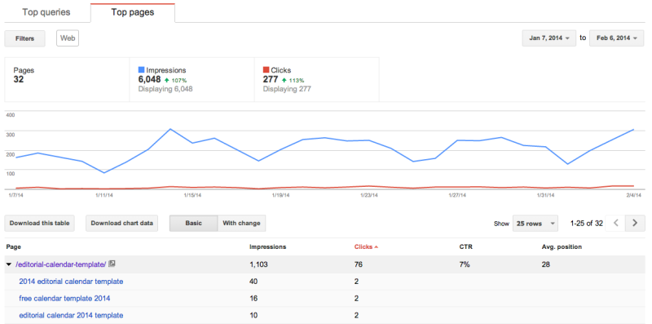
Task: Click the blue Impressions legend swatch
Action: (141, 70)
